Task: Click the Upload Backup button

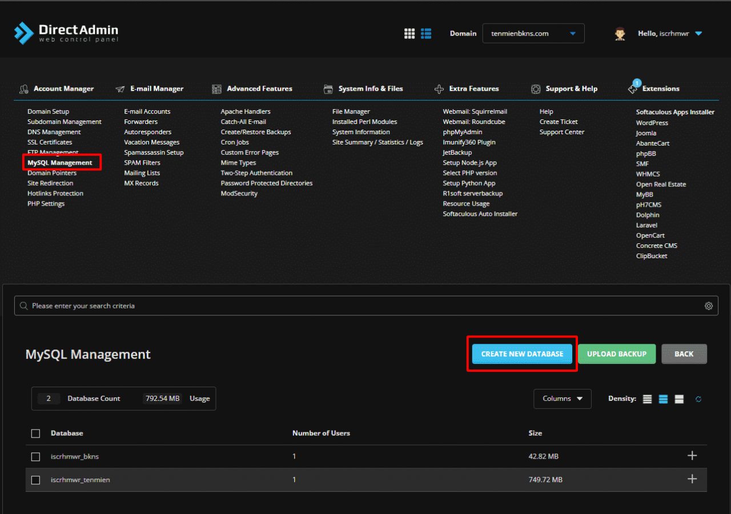Action: (x=616, y=354)
